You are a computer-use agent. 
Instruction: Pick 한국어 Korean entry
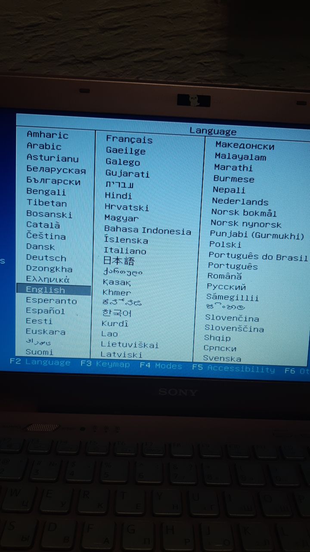click(117, 313)
